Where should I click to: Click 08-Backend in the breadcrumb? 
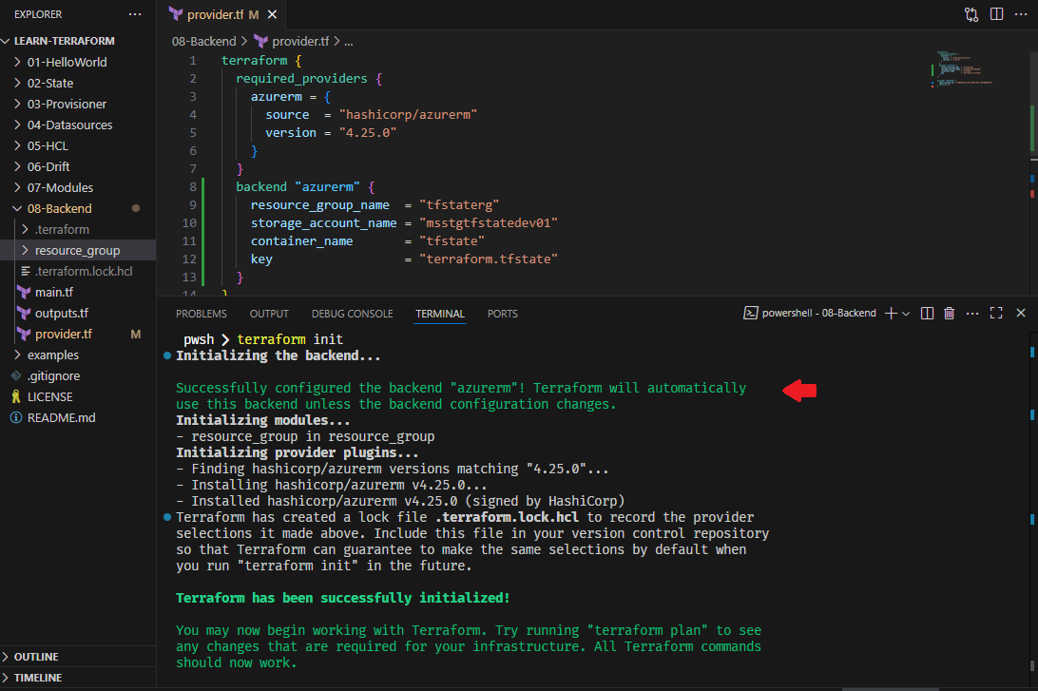[x=203, y=41]
